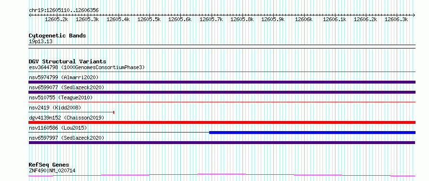Screen dimensions: 429x181
Task: Click the 12606.1k ruler tick label
Action: tap(335, 19)
